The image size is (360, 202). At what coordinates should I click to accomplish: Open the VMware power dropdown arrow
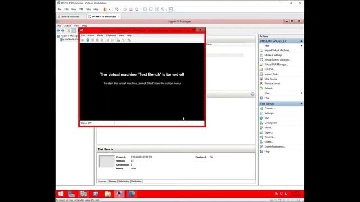[109, 10]
